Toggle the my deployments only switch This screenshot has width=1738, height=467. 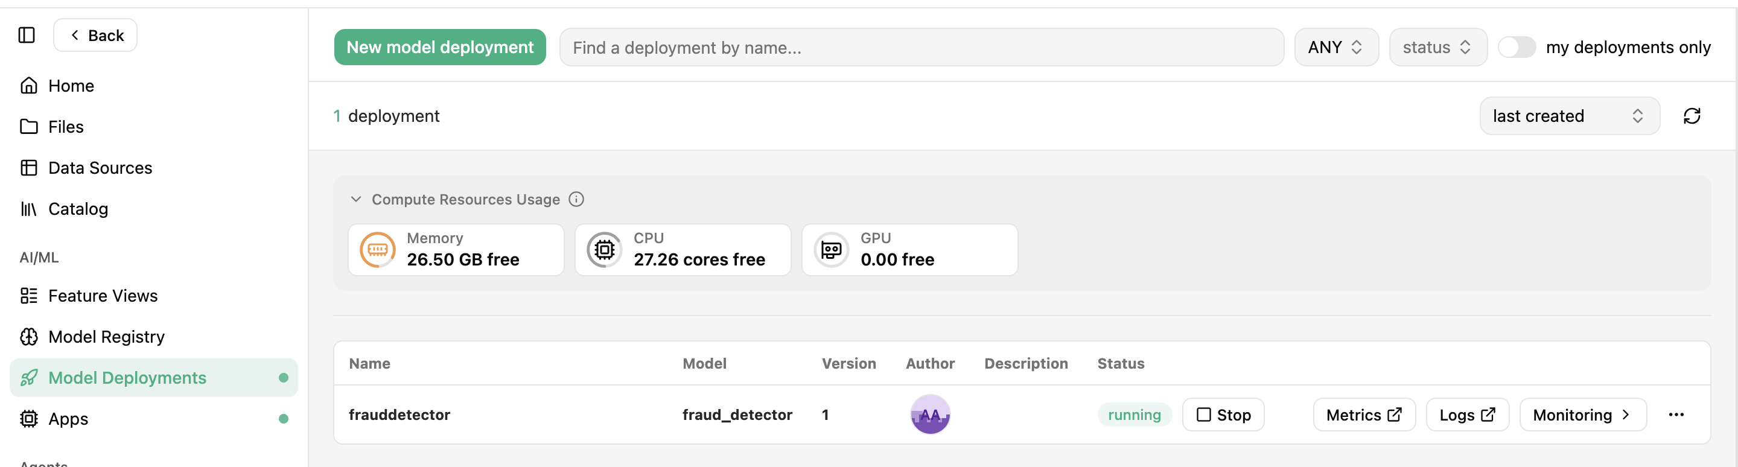coord(1516,47)
